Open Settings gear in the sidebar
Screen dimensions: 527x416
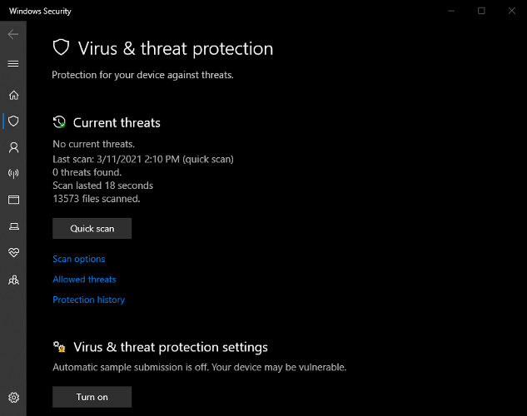13,398
